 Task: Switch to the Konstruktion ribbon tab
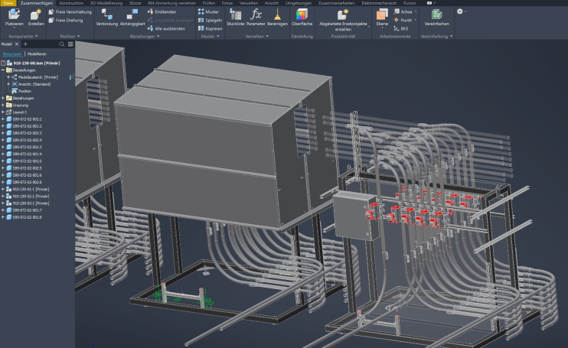(x=71, y=3)
